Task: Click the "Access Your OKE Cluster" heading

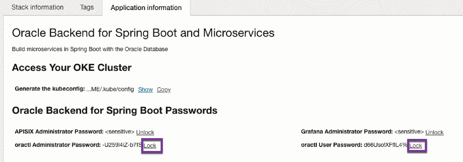Action: click(x=72, y=68)
